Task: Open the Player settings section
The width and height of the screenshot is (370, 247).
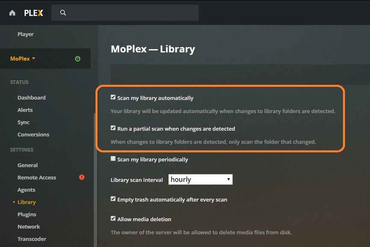Action: click(26, 34)
